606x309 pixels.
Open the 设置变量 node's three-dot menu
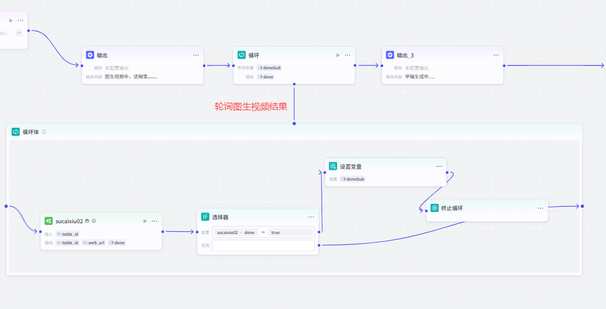click(439, 166)
